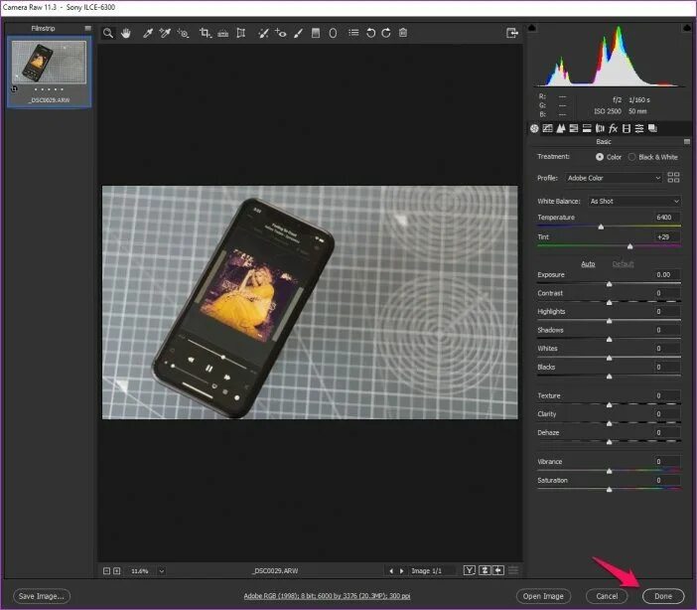Click the Exposure slider handle
Screen dimensions: 697x610
(609, 284)
